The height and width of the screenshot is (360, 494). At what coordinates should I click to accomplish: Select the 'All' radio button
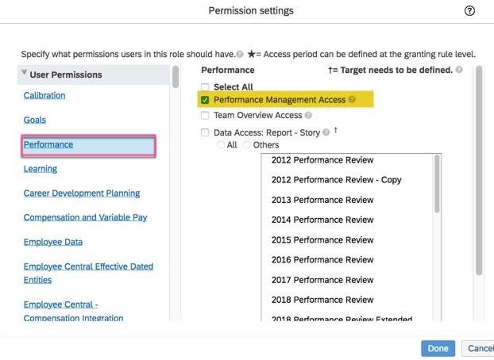[221, 145]
